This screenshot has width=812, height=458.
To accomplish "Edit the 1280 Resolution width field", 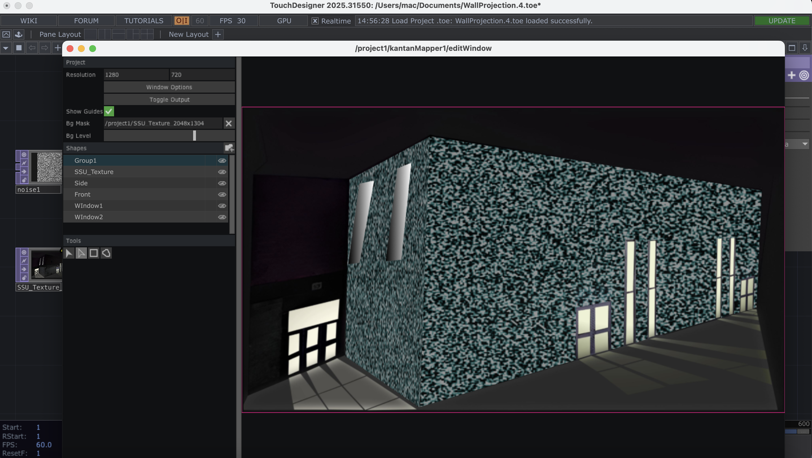I will [x=136, y=74].
